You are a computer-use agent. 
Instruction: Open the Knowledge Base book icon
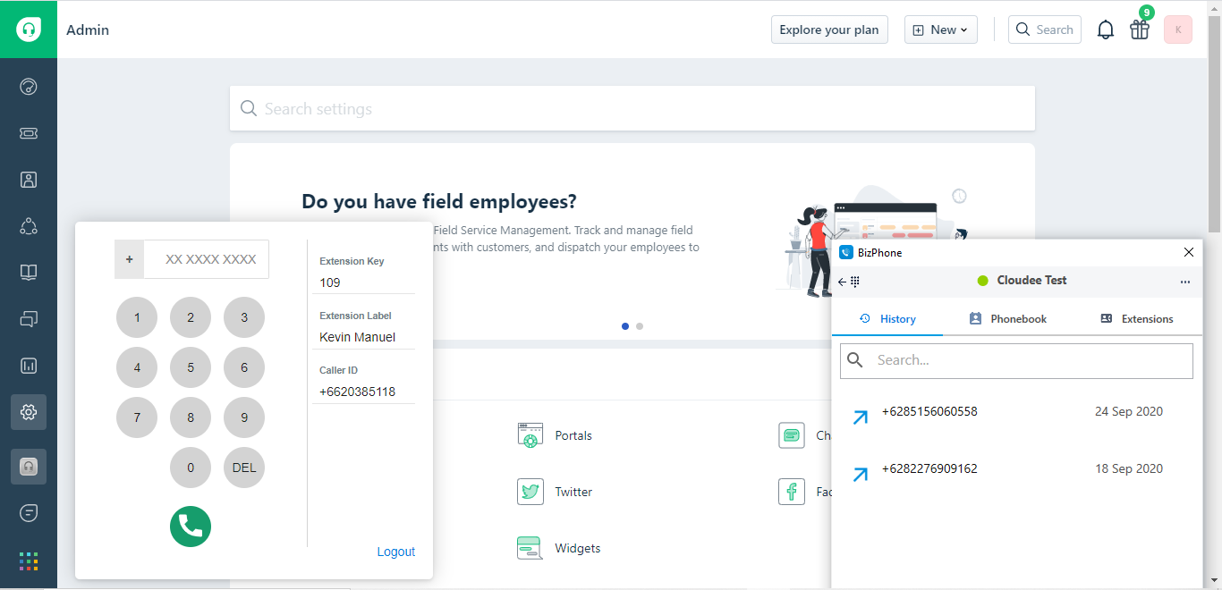28,273
